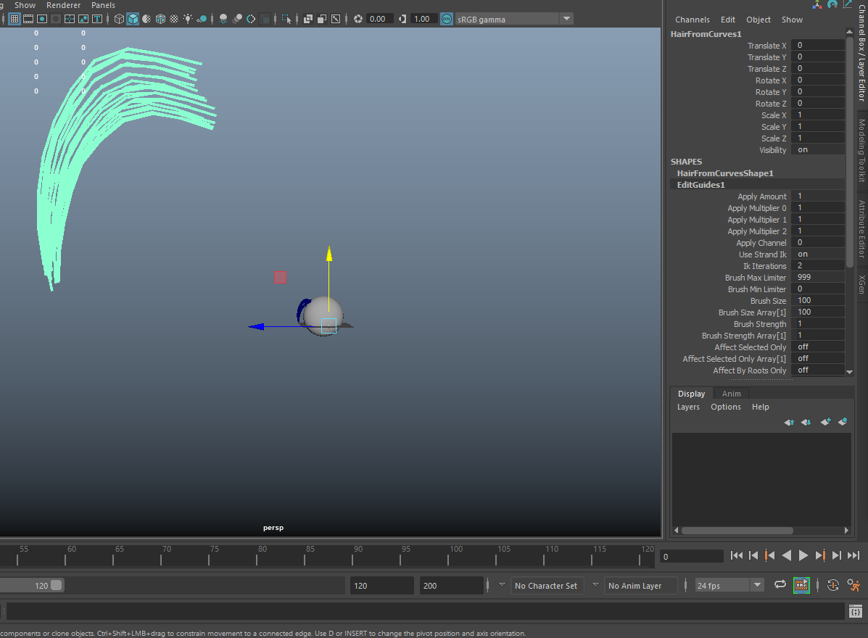Create a new empty display layer
This screenshot has height=638, width=868.
825,422
